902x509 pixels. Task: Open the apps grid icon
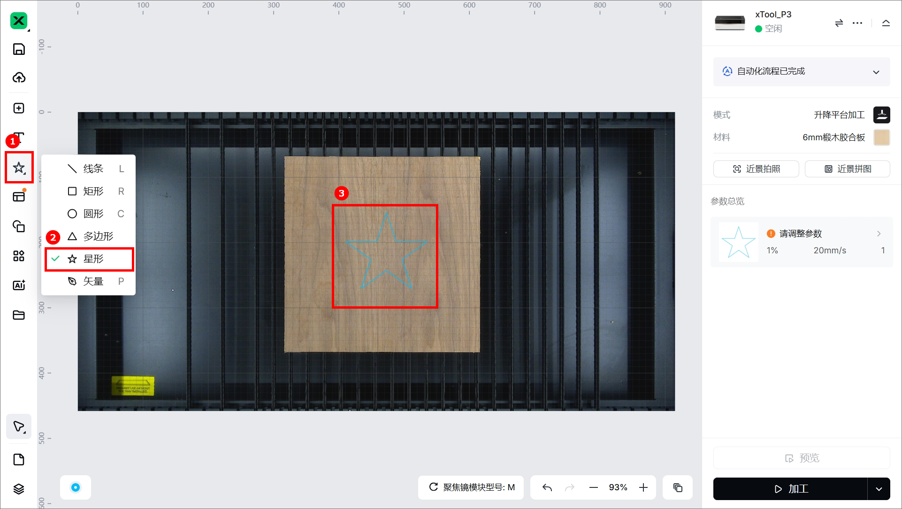[x=19, y=256]
